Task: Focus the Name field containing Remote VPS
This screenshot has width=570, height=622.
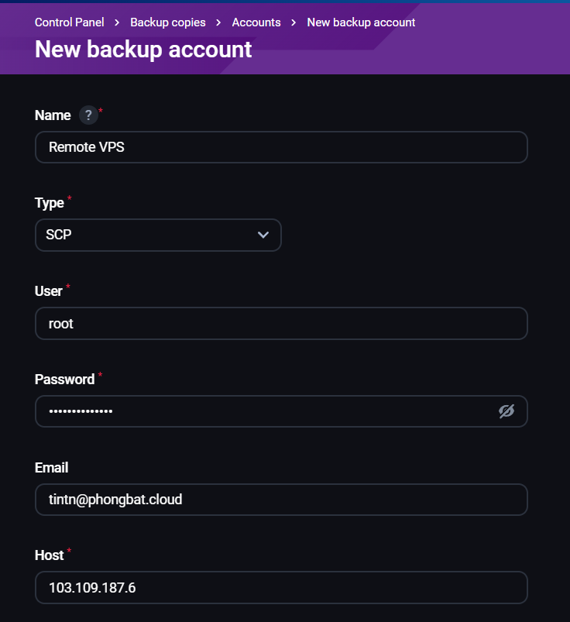Action: [281, 147]
